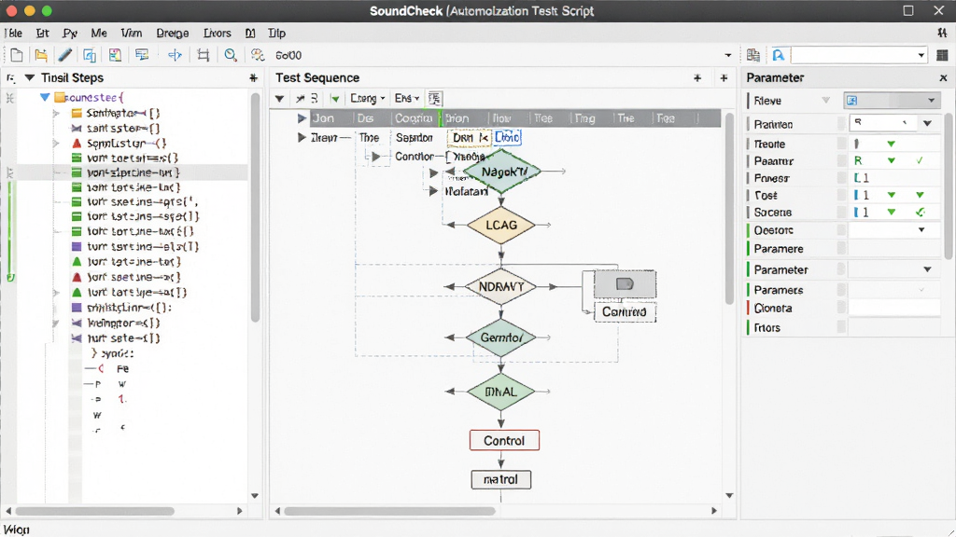Click the Gemtol diamond node
Viewport: 956px width, 537px height.
click(x=501, y=337)
